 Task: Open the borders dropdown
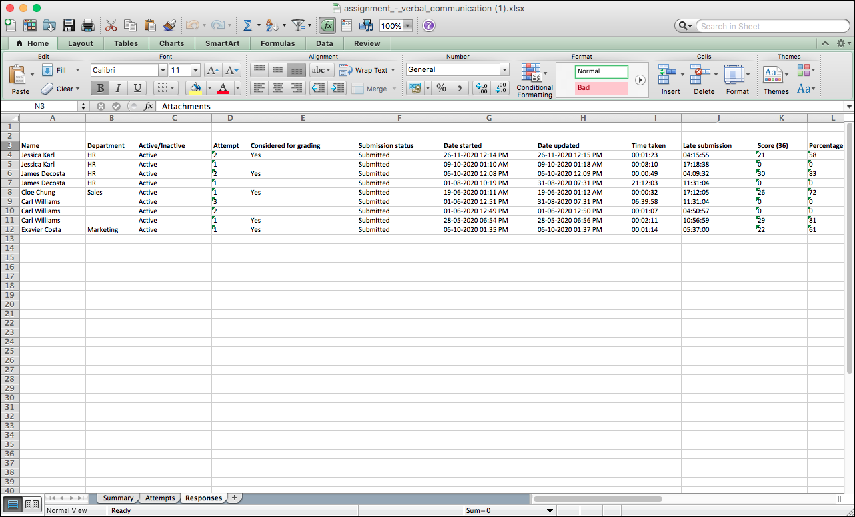(x=173, y=88)
